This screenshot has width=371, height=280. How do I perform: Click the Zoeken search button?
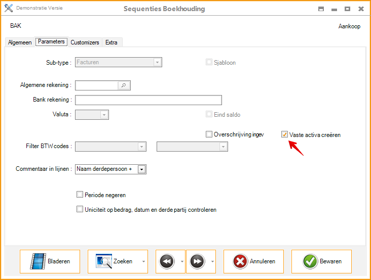coord(114,261)
